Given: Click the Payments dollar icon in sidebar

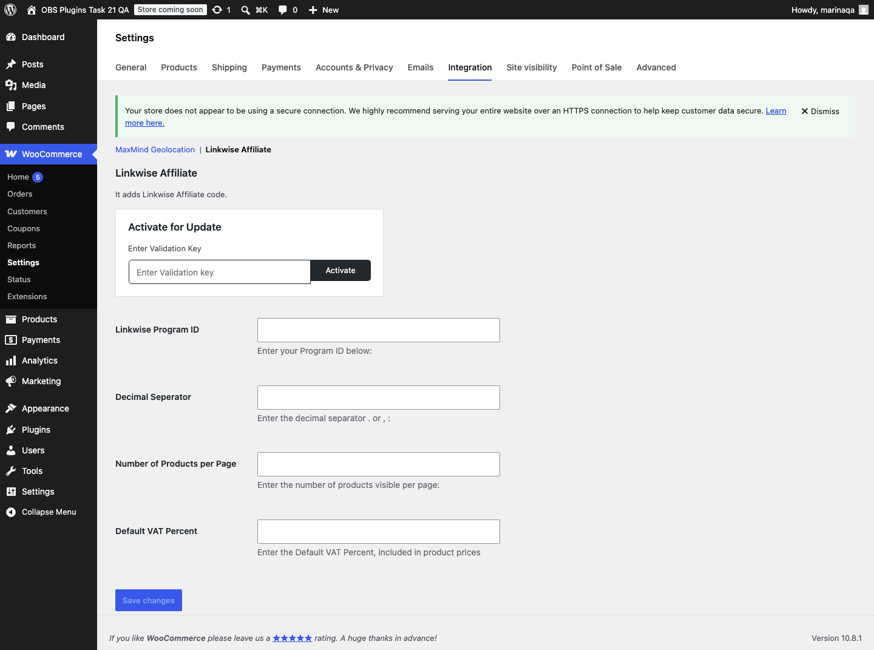Looking at the screenshot, I should (11, 340).
